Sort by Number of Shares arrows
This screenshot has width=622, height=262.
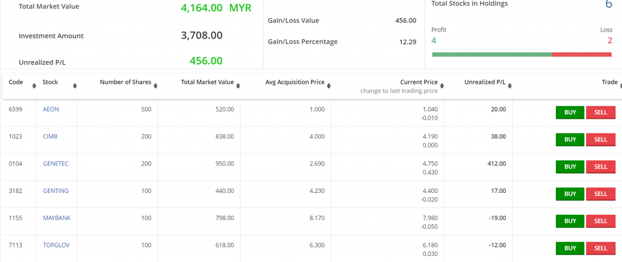(x=155, y=86)
